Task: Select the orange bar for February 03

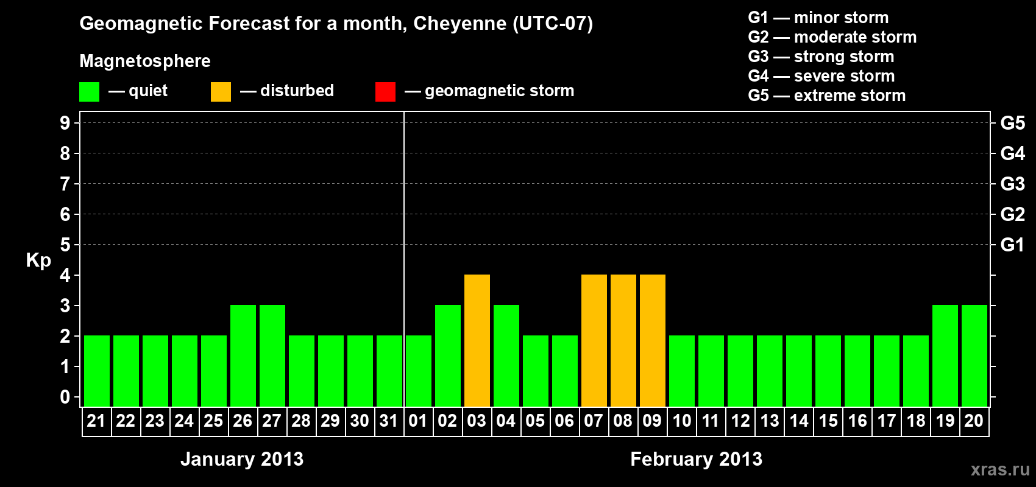Action: pos(477,341)
